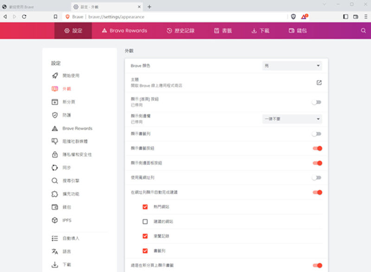Viewport: 371px width, 272px height.
Task: Click the forward navigation arrow
Action: coord(14,17)
